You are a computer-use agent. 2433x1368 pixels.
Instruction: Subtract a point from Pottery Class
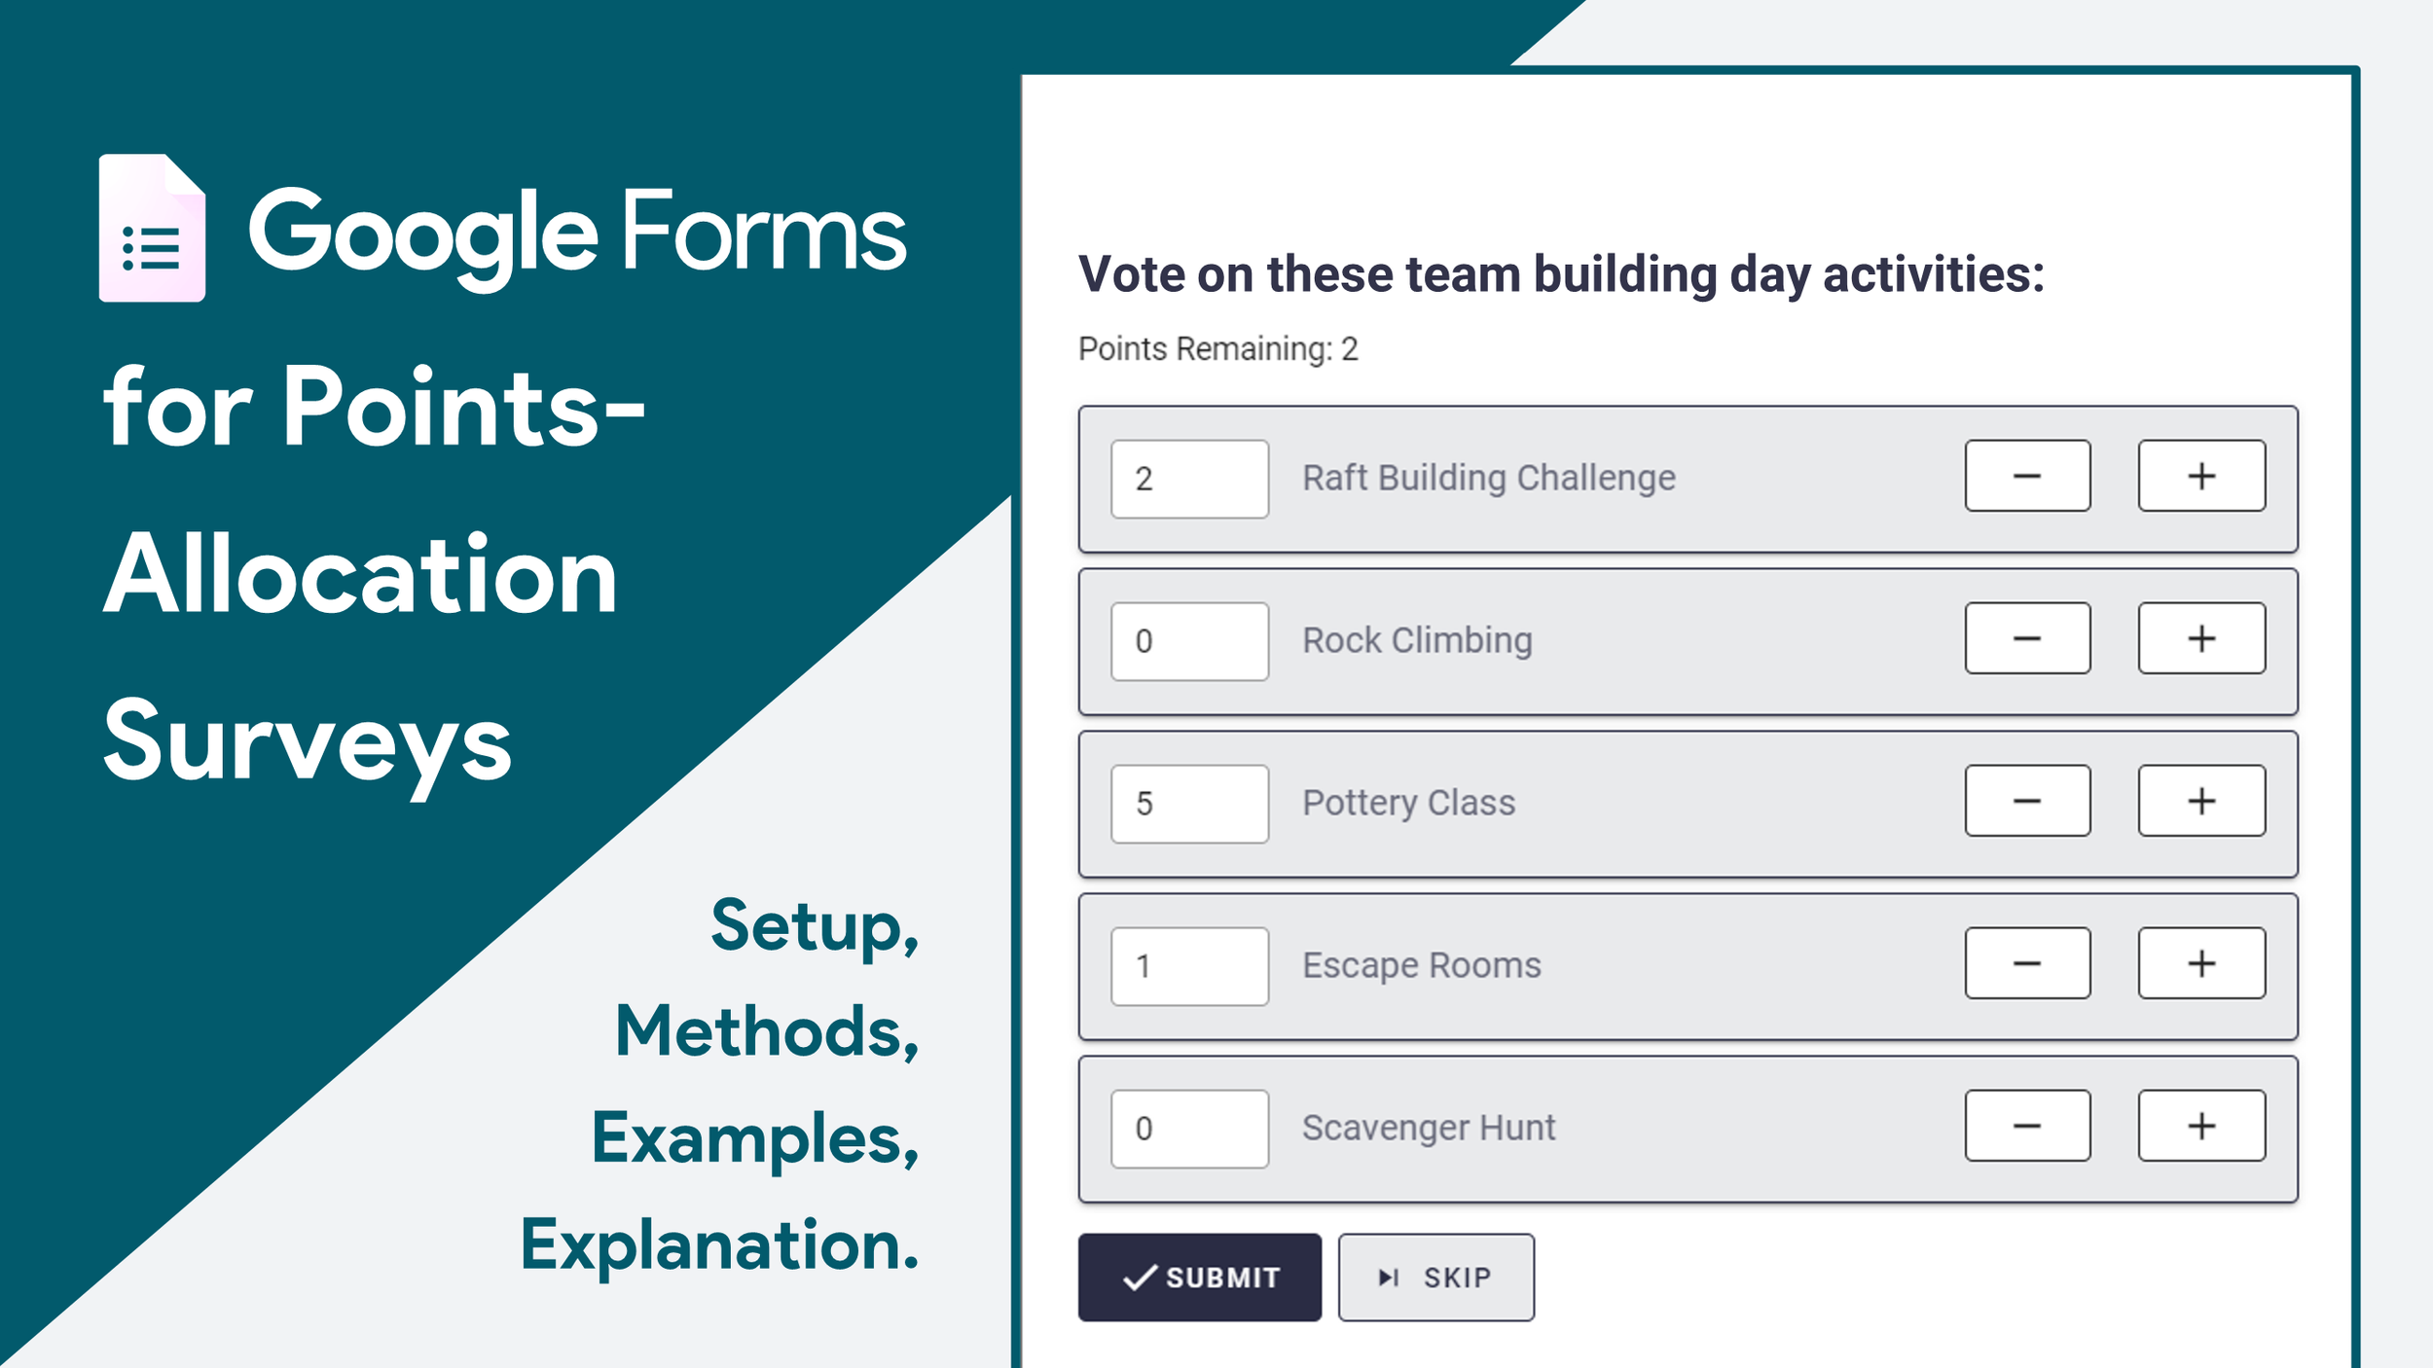2027,801
